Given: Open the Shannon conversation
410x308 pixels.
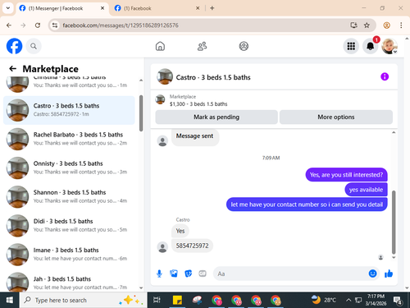Looking at the screenshot, I should (69, 197).
